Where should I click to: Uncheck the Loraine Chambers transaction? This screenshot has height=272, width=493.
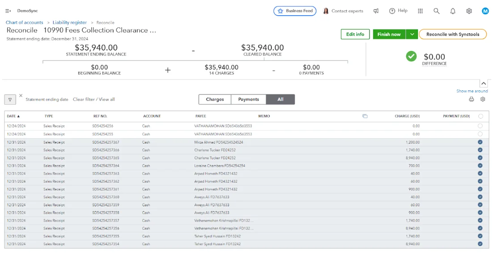[x=480, y=166]
